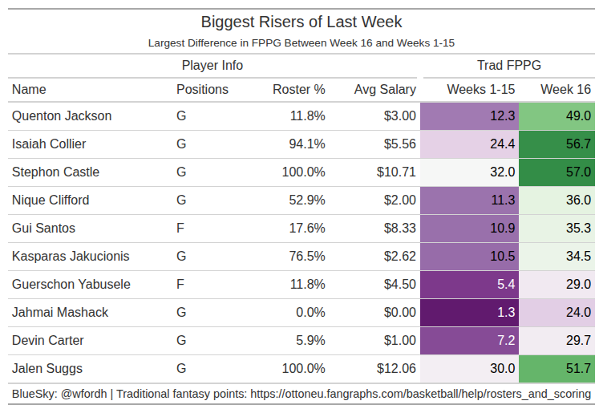
Task: Click the Biggest Risers of Last Week title
Action: click(x=301, y=22)
